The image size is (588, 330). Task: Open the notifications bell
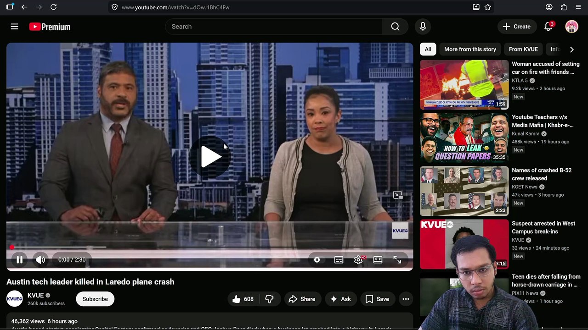(548, 27)
